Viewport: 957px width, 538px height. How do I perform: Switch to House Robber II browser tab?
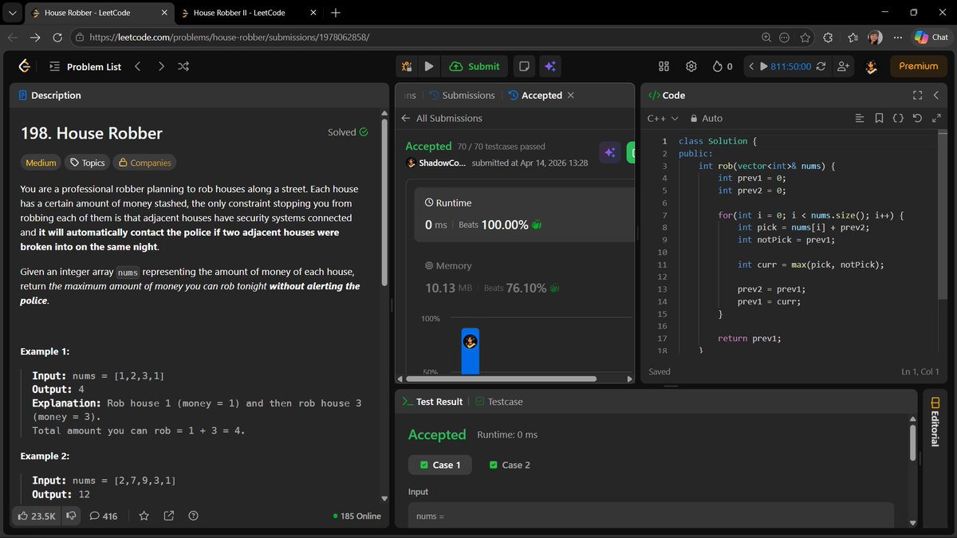click(x=241, y=13)
